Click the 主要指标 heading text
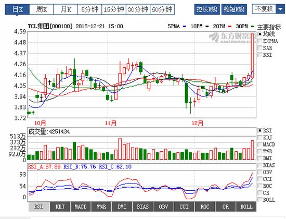The width and height of the screenshot is (286, 219). pyautogui.click(x=269, y=27)
